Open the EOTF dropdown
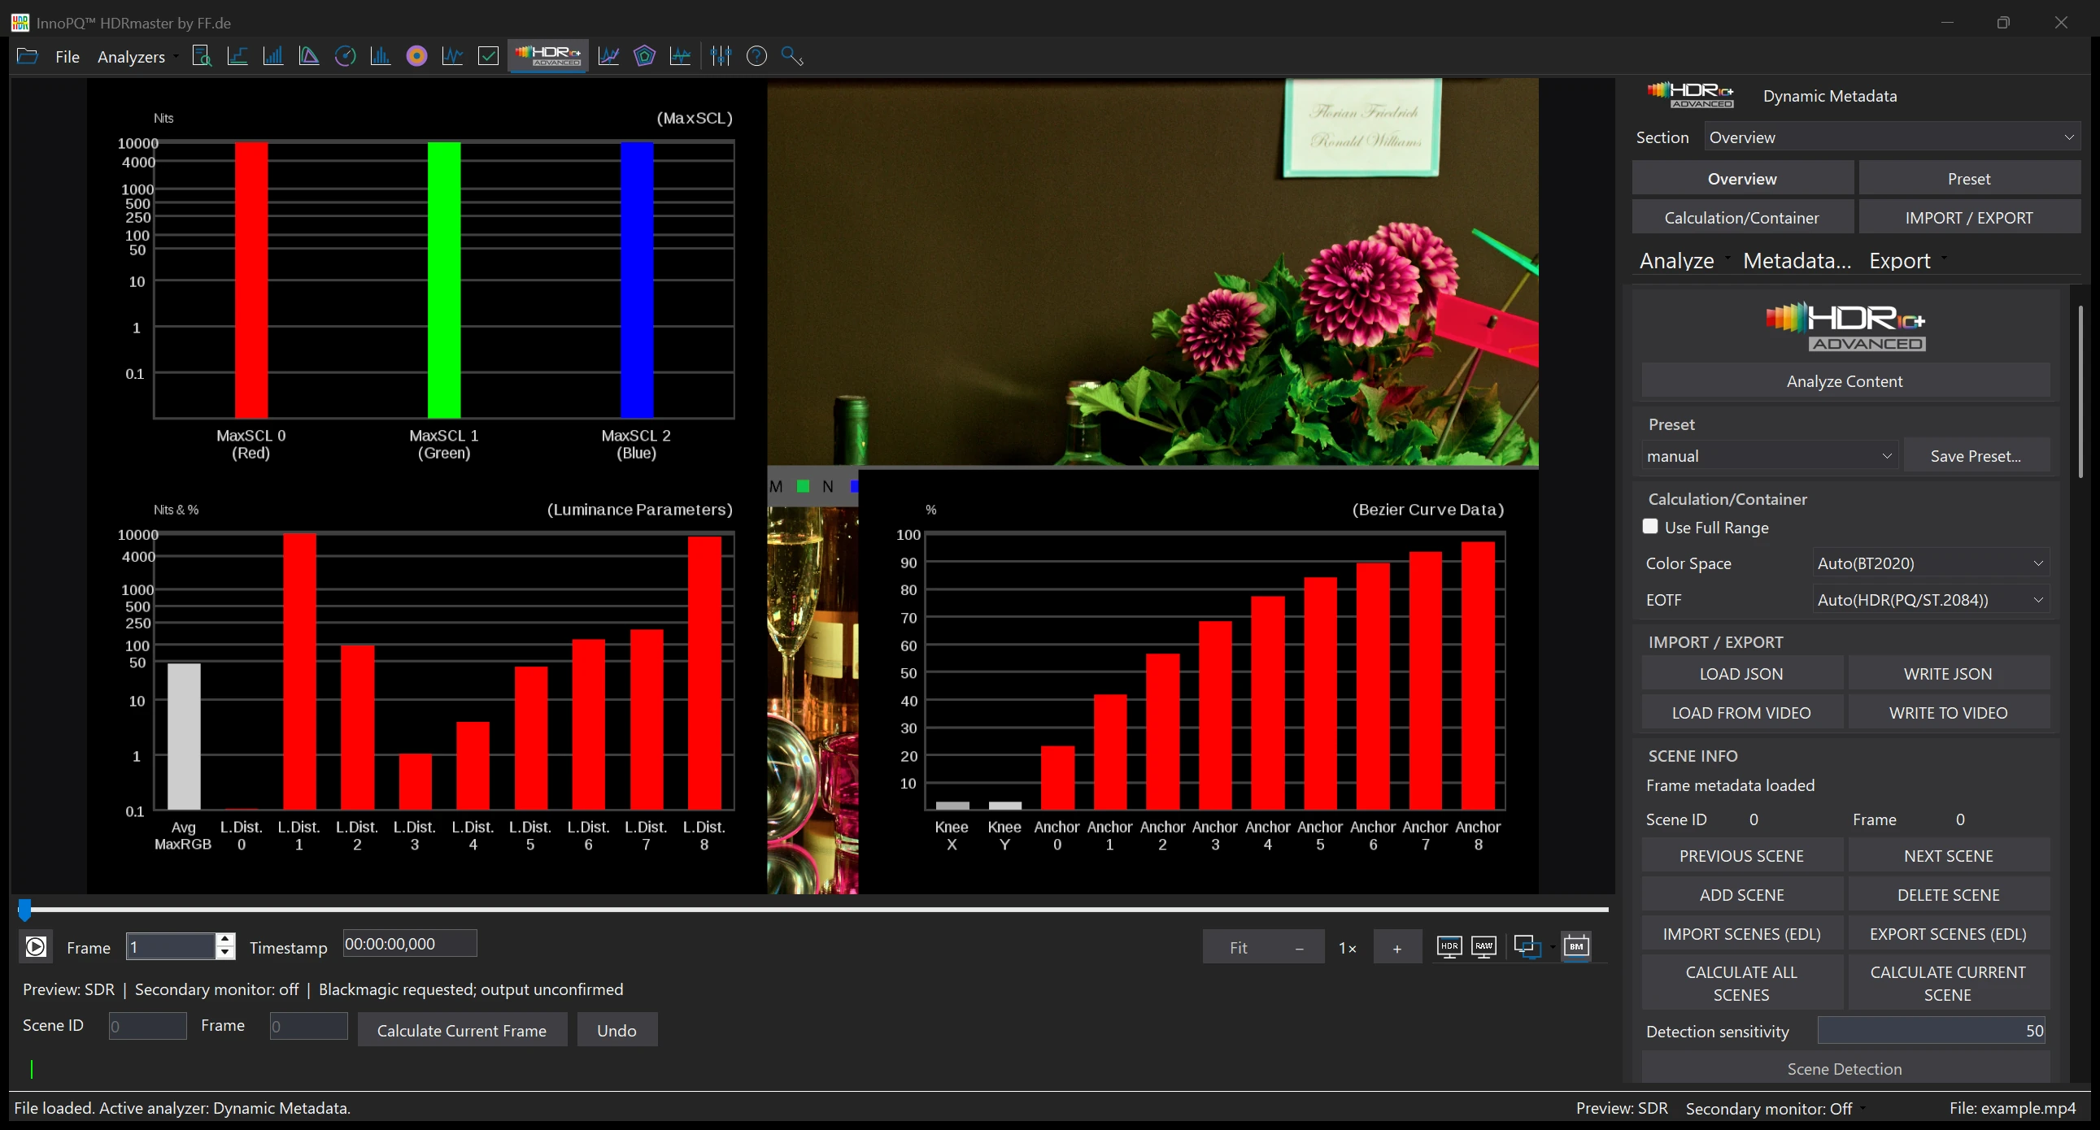This screenshot has width=2100, height=1130. (x=1931, y=600)
